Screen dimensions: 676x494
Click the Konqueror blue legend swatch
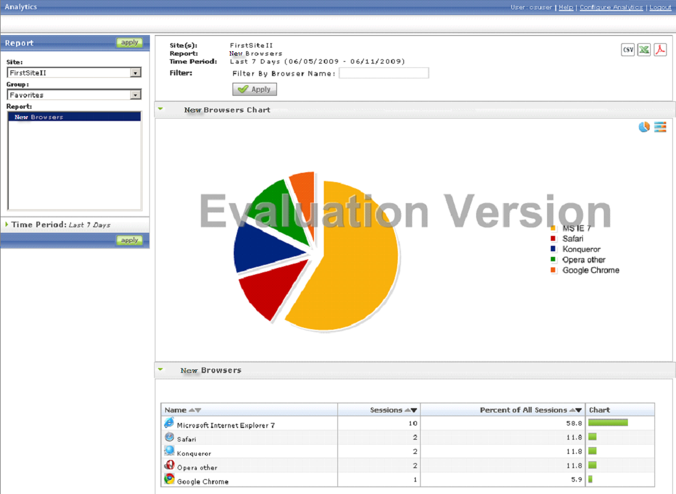click(x=553, y=249)
